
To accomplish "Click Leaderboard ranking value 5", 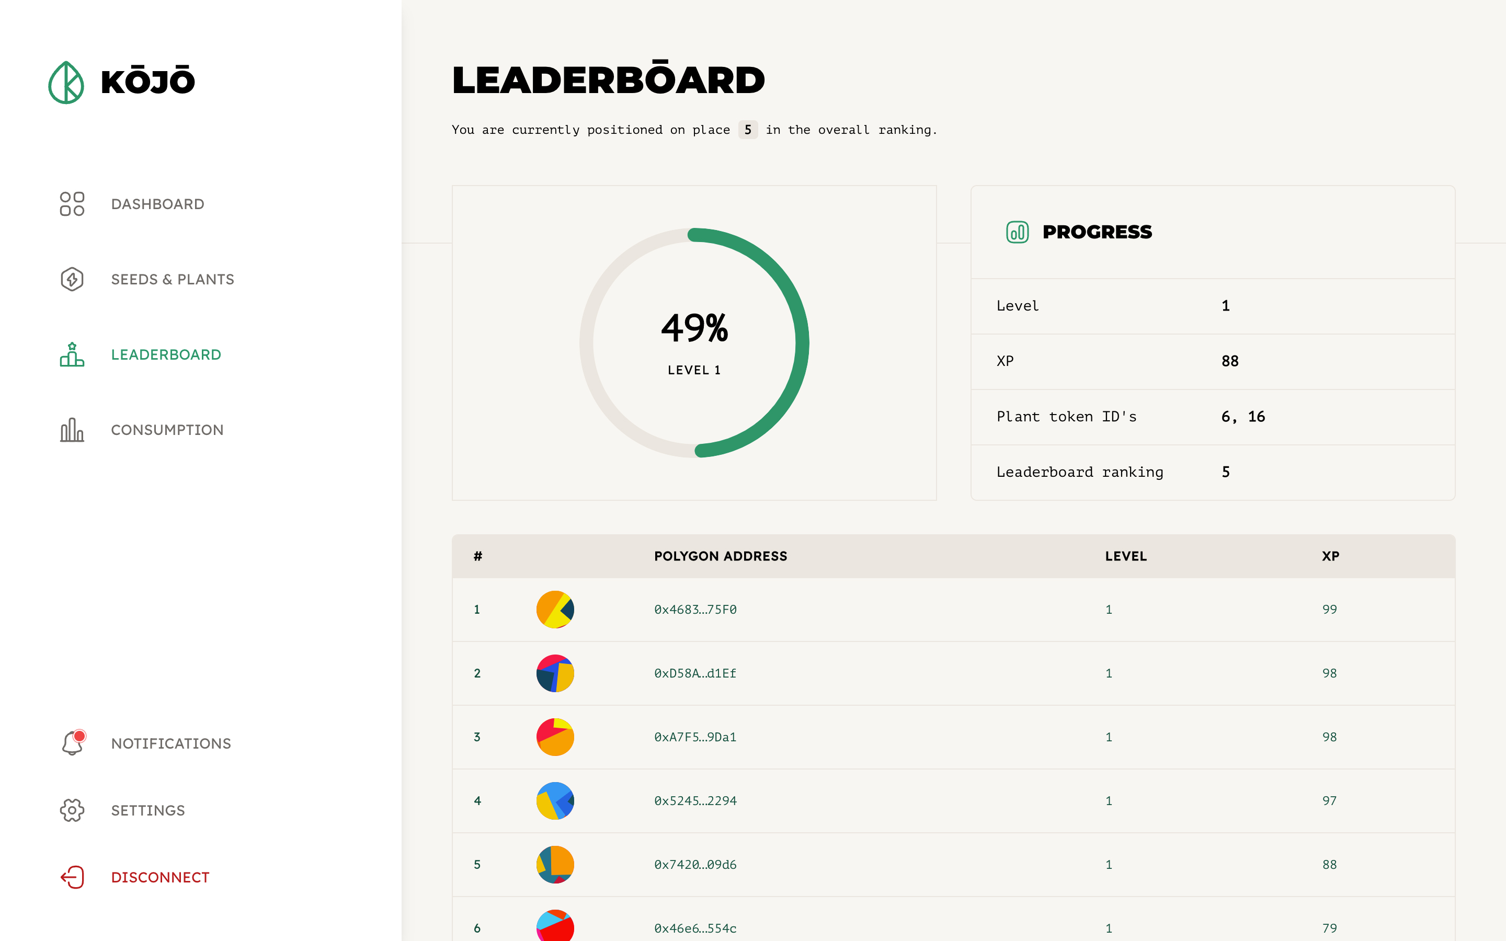I will click(1225, 472).
